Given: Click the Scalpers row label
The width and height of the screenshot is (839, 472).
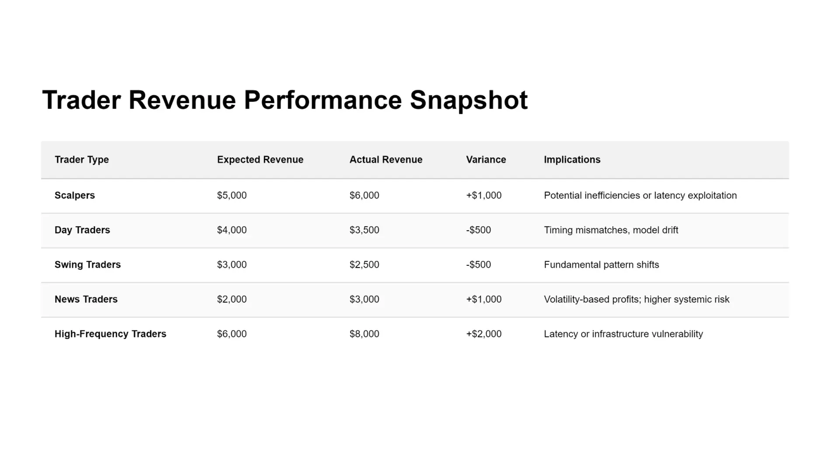Looking at the screenshot, I should (x=75, y=195).
